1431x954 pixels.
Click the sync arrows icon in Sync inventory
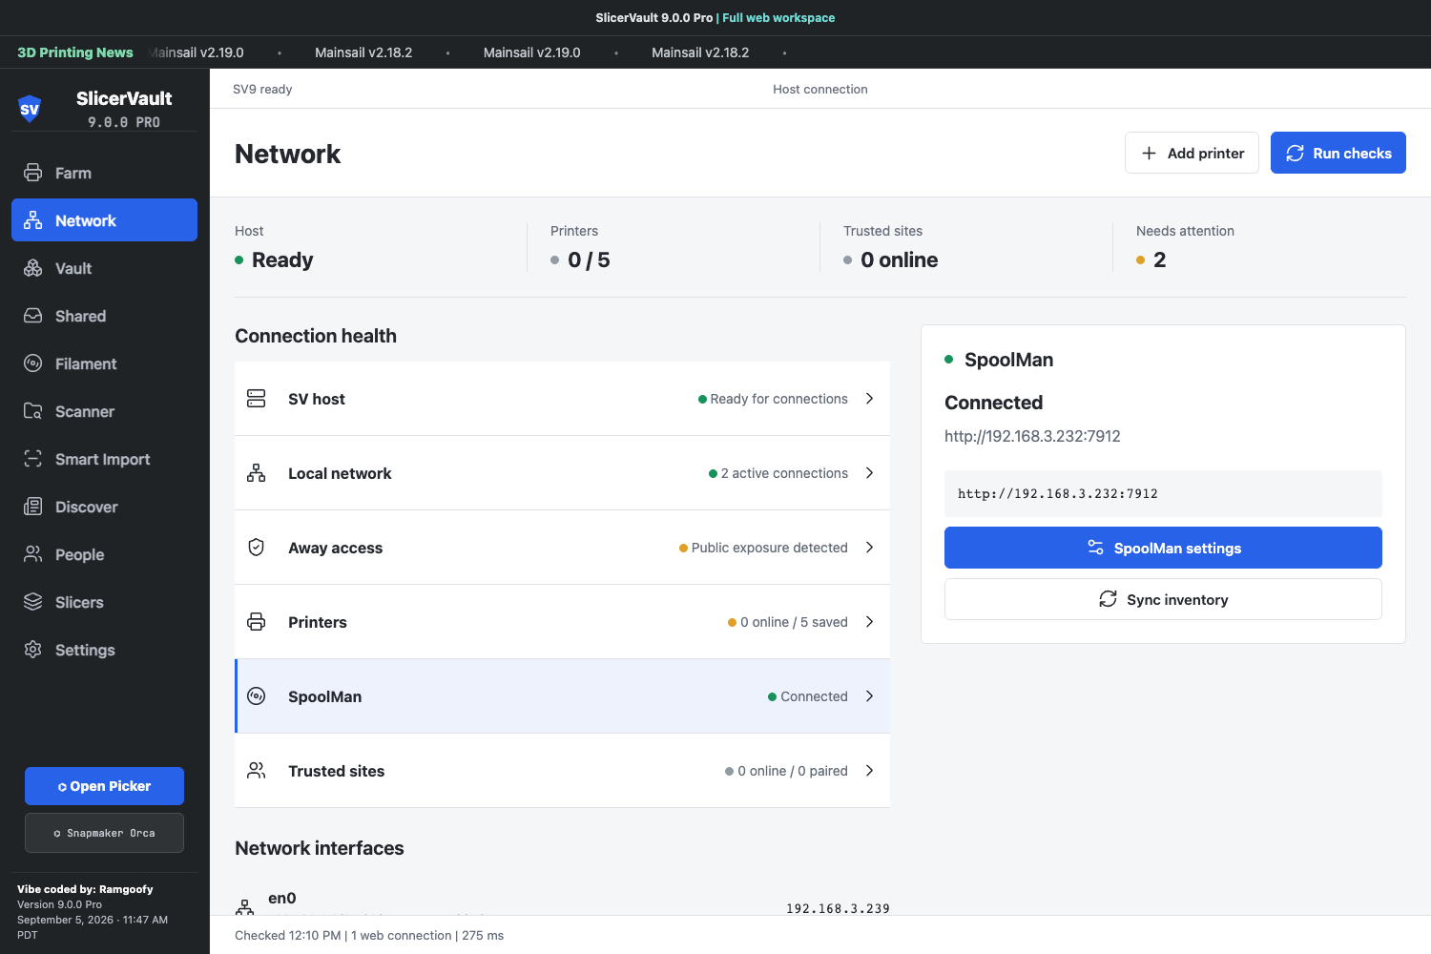pos(1108,599)
